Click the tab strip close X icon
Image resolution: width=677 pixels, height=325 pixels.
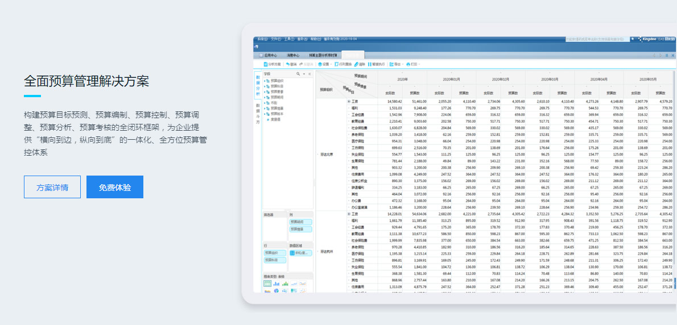point(672,55)
